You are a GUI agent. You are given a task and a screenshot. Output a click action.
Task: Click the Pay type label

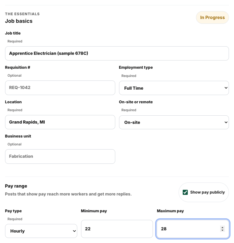tap(13, 211)
